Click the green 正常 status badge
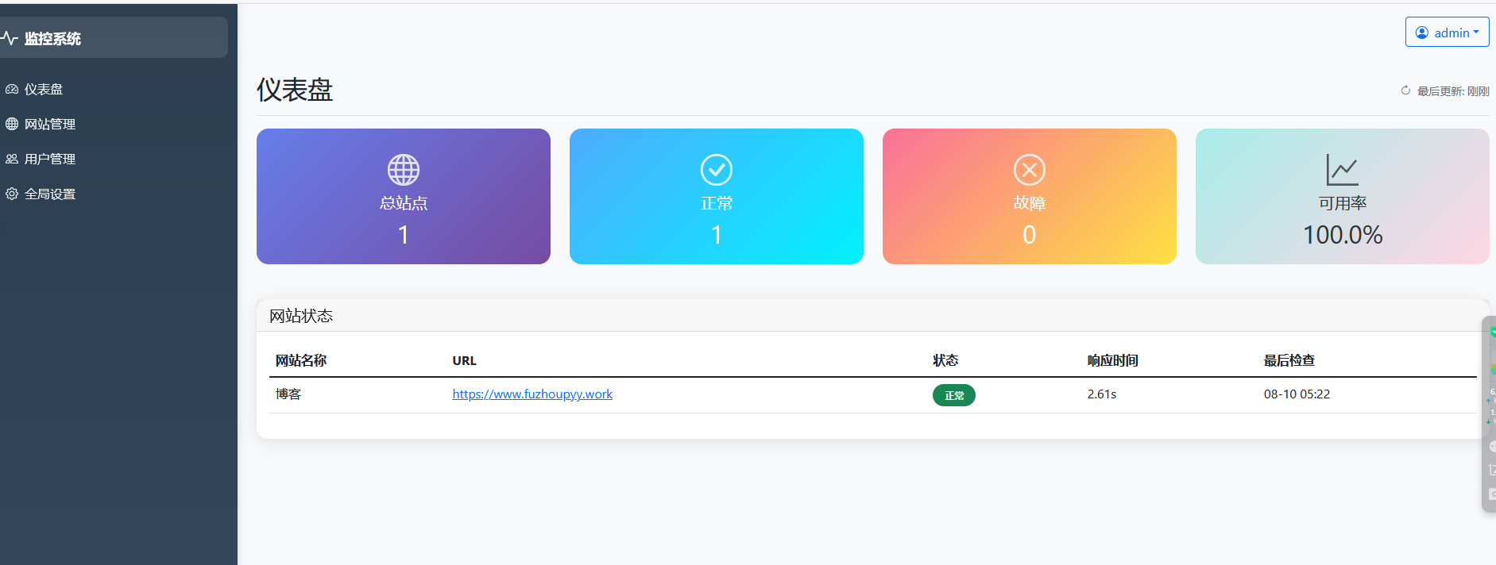1496x565 pixels. click(954, 395)
